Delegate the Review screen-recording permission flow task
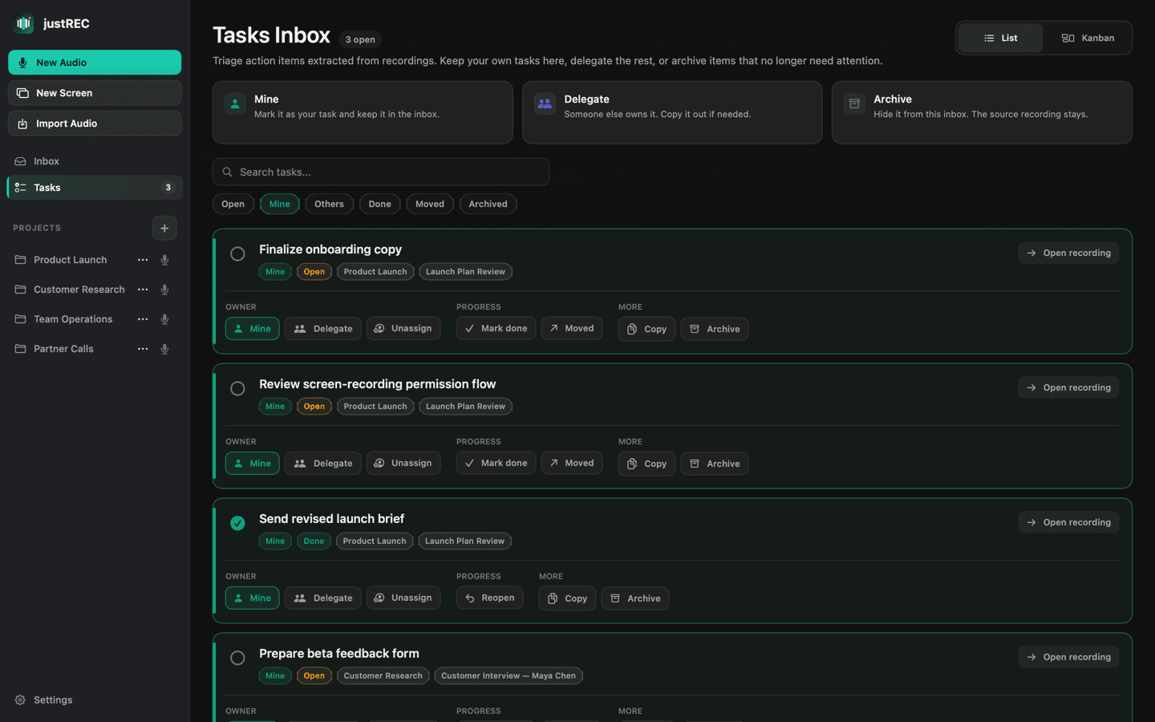The width and height of the screenshot is (1155, 722). 323,464
